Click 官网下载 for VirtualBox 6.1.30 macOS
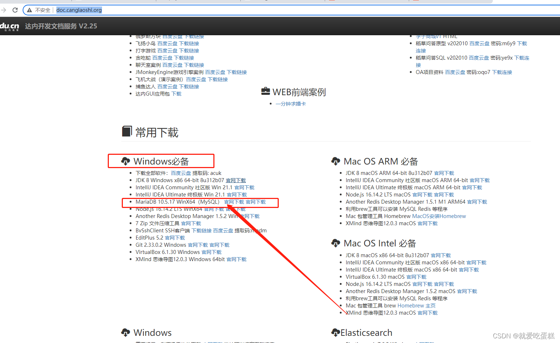The width and height of the screenshot is (560, 343). 416,277
